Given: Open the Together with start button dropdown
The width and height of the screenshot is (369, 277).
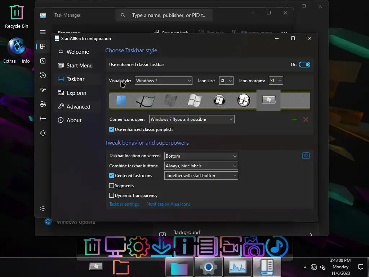Looking at the screenshot, I should [201, 176].
